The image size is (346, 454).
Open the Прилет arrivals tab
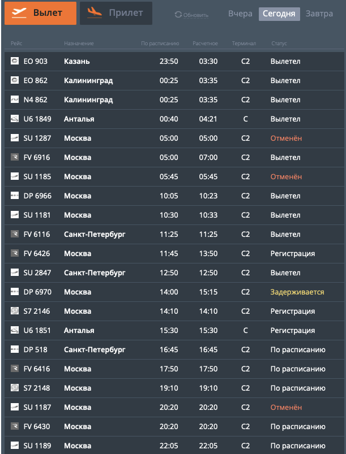116,14
